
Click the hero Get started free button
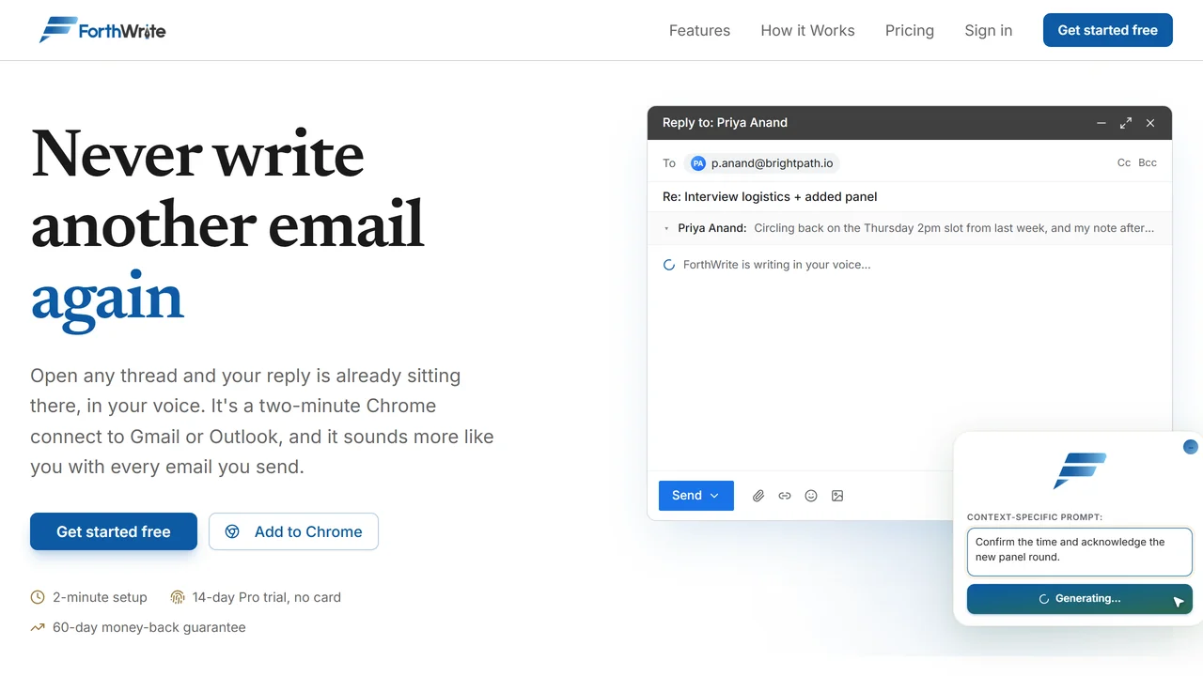pyautogui.click(x=114, y=531)
